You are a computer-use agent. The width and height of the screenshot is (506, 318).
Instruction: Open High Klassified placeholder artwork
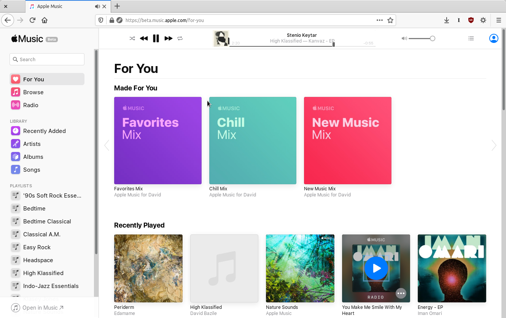click(224, 268)
